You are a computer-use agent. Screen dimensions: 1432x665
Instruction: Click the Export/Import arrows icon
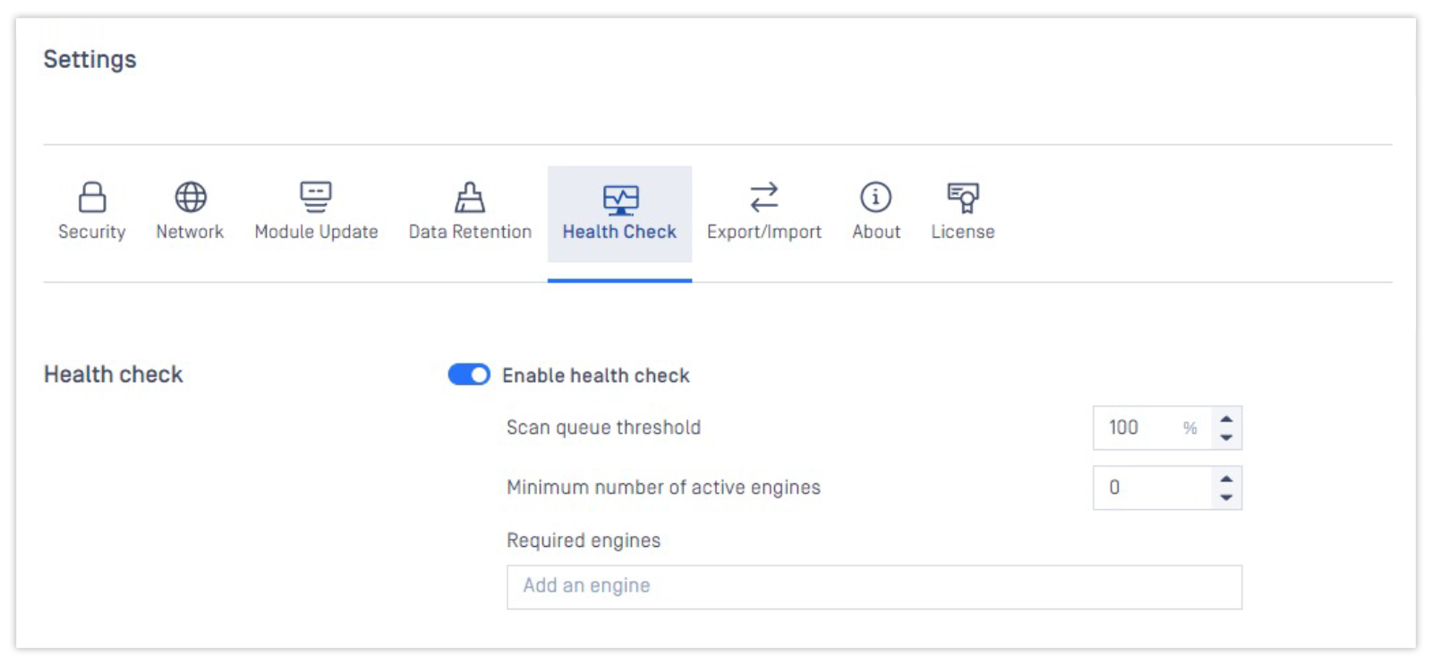(764, 197)
